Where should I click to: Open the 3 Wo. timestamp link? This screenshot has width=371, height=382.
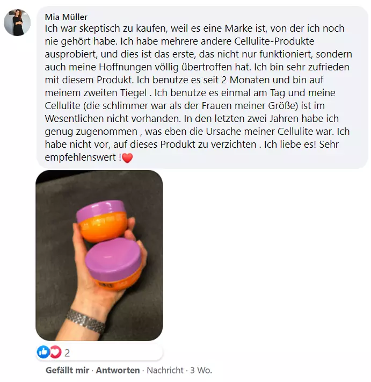point(201,370)
